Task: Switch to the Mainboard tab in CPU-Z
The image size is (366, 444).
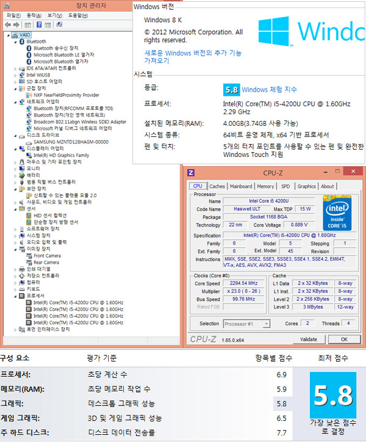Action: (241, 186)
